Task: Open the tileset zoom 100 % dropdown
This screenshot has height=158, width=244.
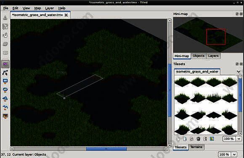Action: point(239,139)
